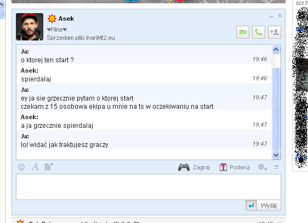
Task: Click the send file icon
Action: (49, 167)
